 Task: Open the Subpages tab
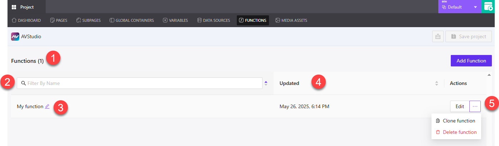(x=88, y=20)
